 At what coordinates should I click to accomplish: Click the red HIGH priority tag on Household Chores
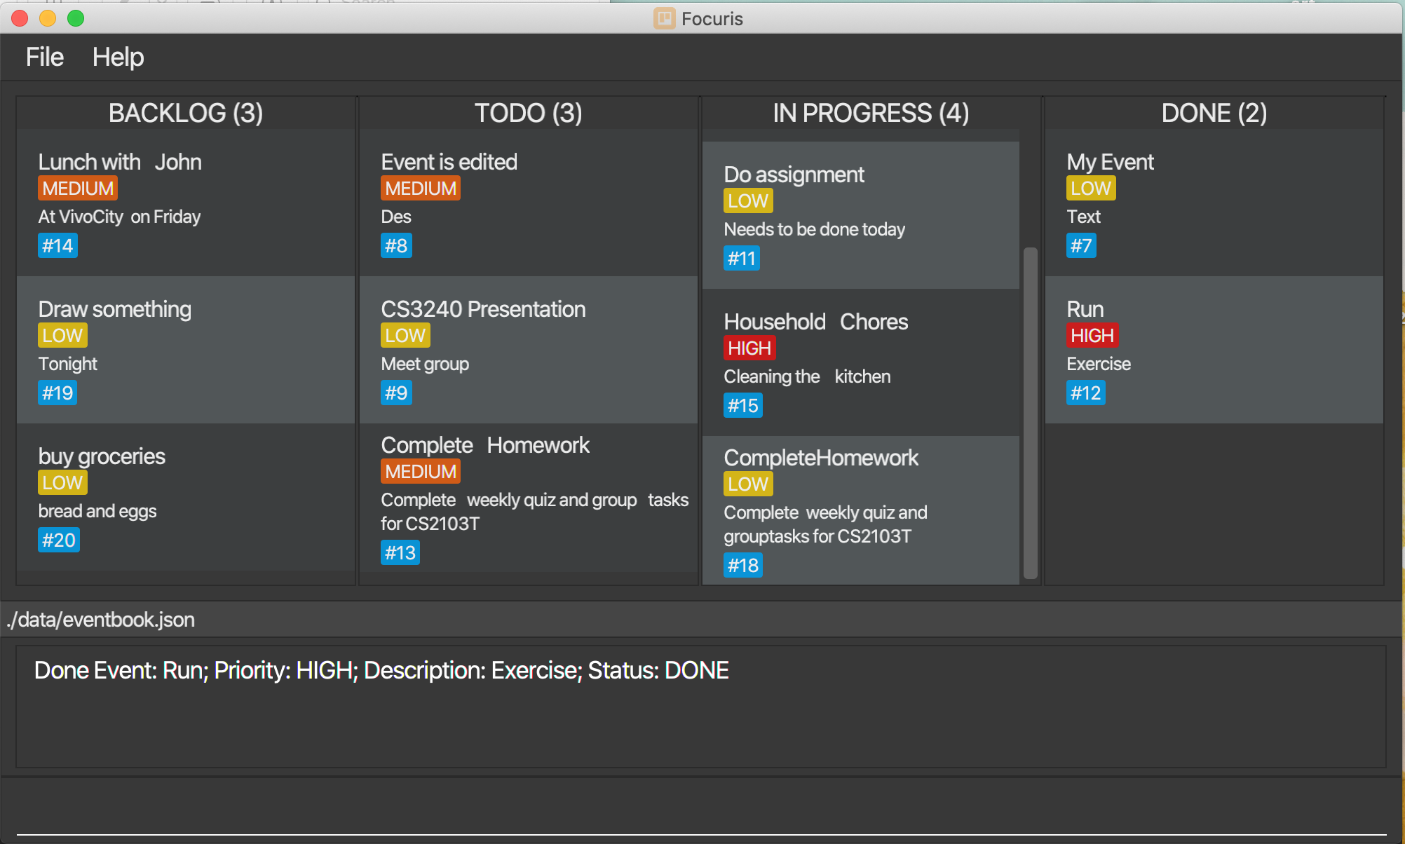[749, 348]
